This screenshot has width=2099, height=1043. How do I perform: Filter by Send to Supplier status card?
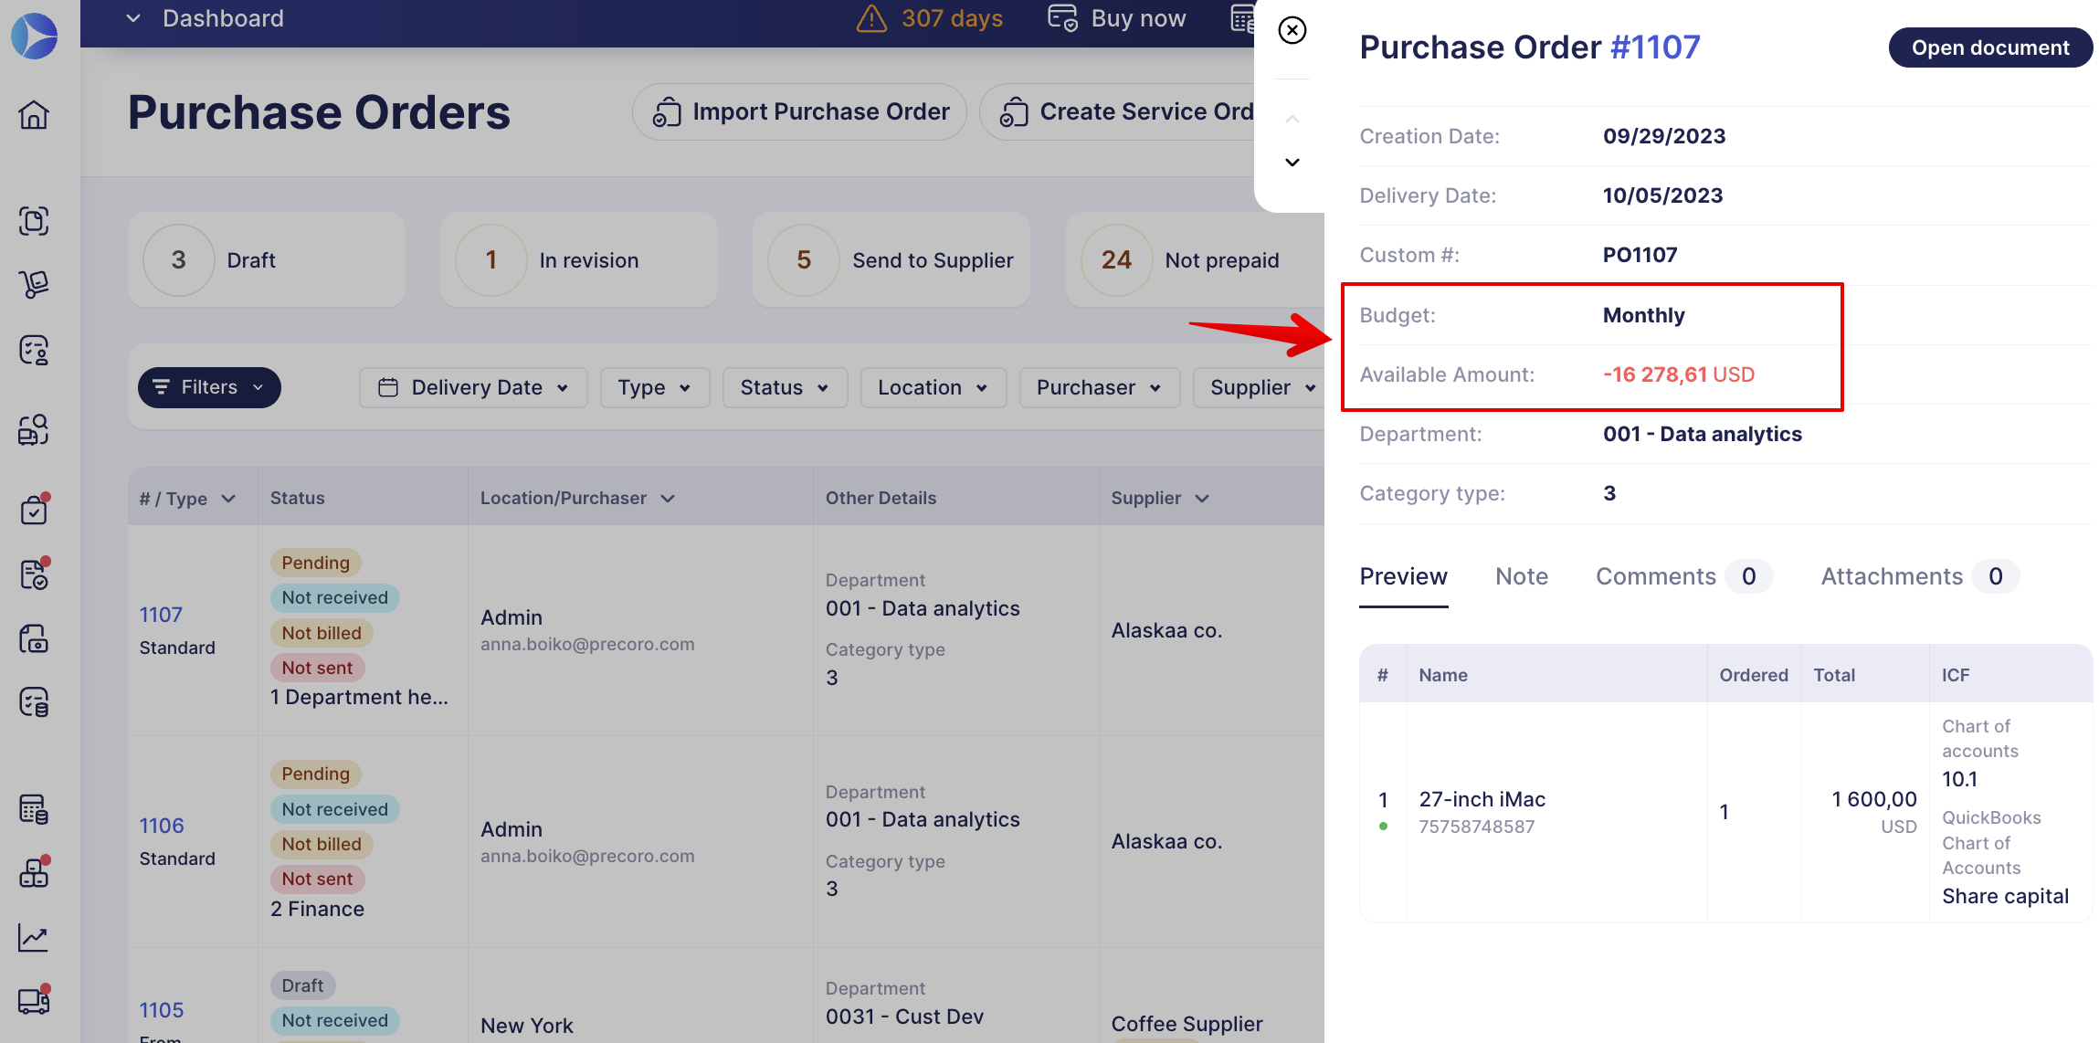[891, 260]
